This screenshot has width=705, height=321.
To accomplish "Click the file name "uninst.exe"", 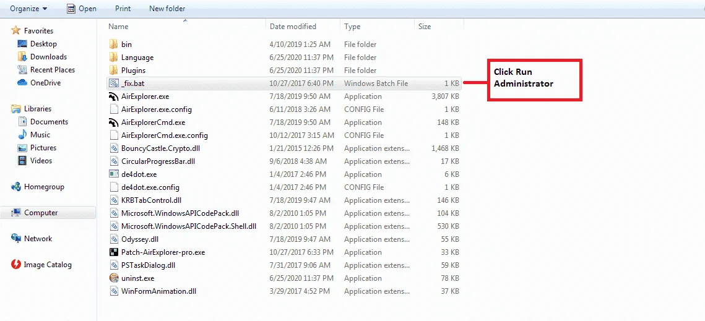I will tap(137, 279).
